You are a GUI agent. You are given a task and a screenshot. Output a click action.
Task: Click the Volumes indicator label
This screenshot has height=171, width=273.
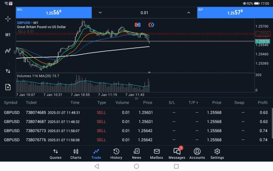(38, 76)
